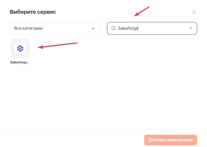The image size is (207, 147).
Task: Click blank space right of category dropdown text
Action: [69, 28]
